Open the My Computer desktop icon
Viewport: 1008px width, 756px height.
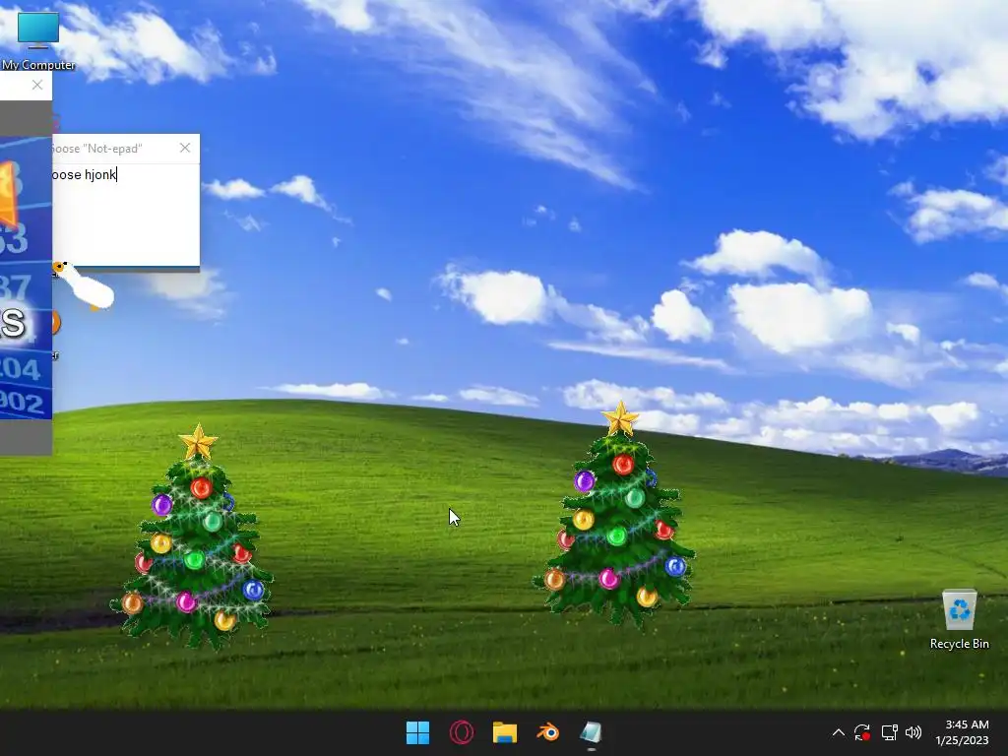(38, 39)
